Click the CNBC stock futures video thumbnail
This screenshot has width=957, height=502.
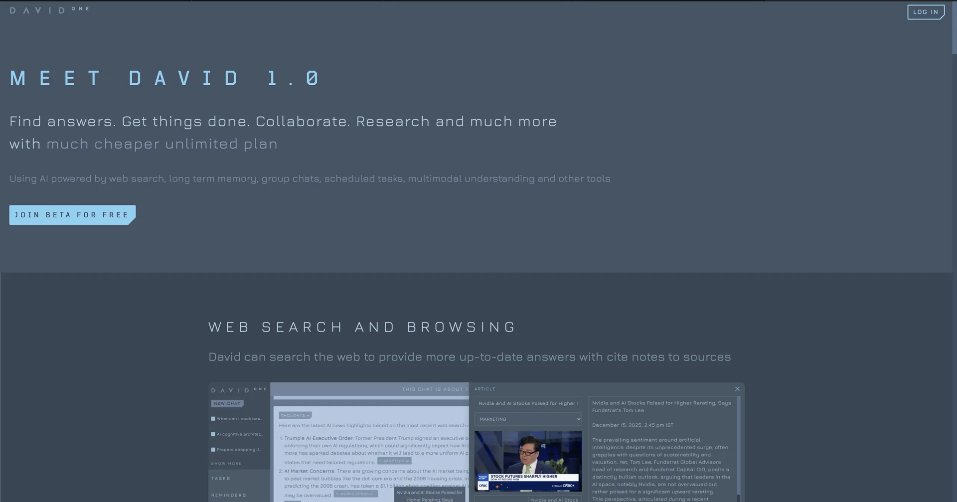coord(528,461)
